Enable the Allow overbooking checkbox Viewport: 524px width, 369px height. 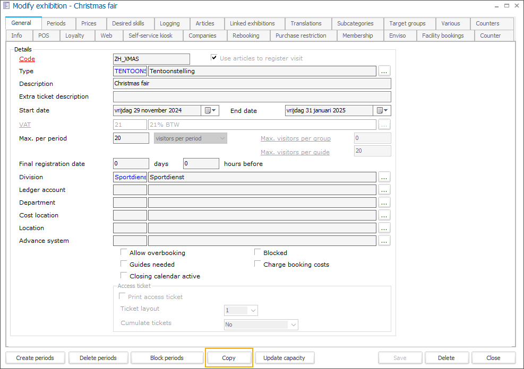coord(124,253)
